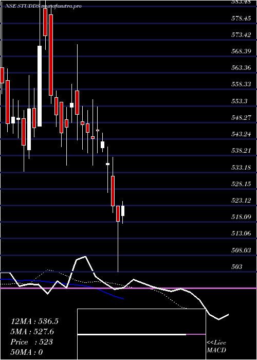
Task: Click the blue moving average line
Action: coord(62,284)
